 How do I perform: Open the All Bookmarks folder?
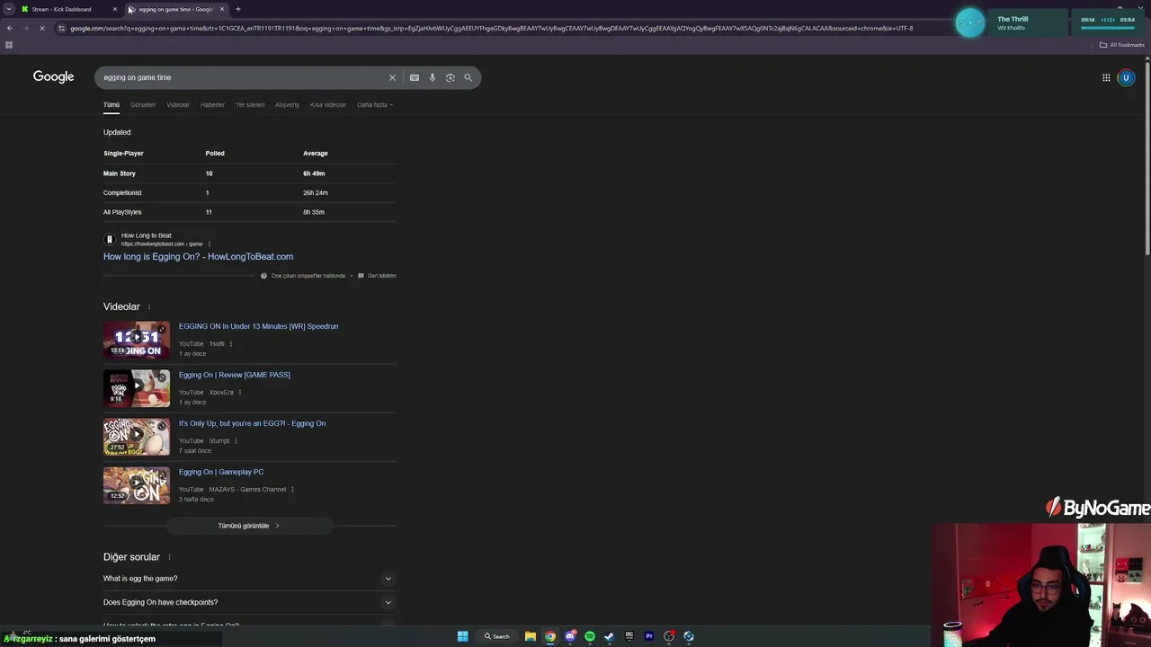[x=1121, y=45]
